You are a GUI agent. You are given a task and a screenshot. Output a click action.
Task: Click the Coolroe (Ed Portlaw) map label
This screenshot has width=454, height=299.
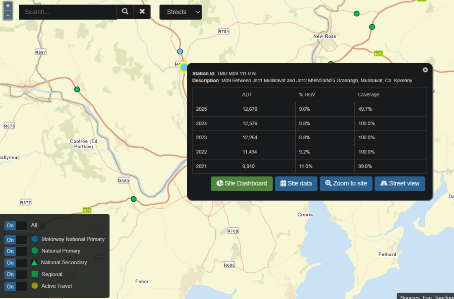(x=84, y=144)
